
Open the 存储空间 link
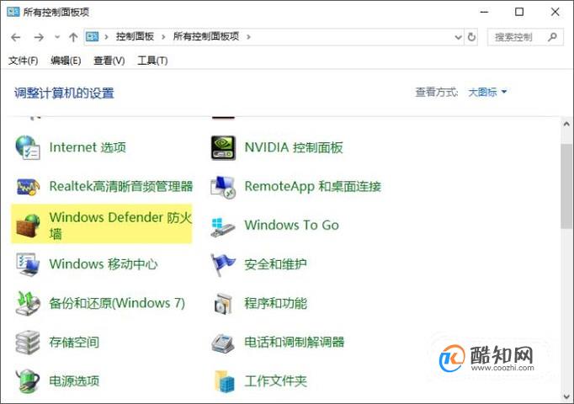coord(74,343)
